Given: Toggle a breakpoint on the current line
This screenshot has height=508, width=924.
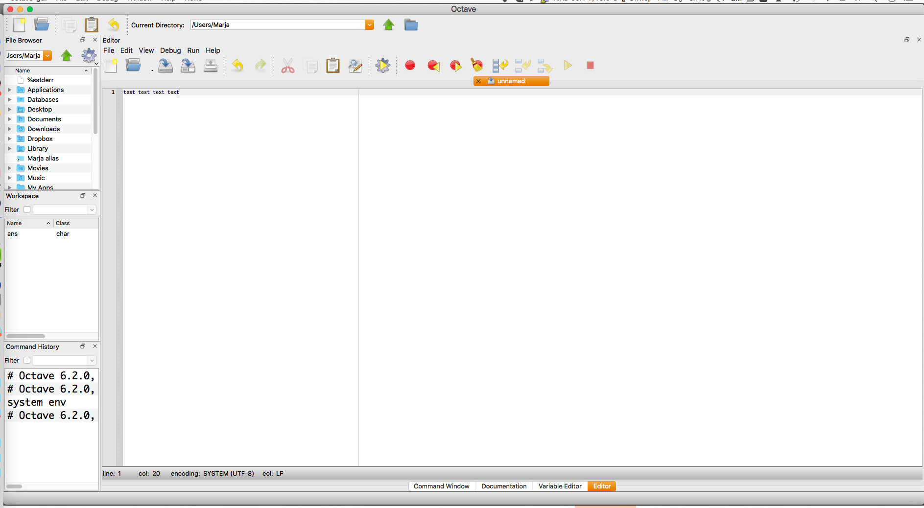Looking at the screenshot, I should pyautogui.click(x=410, y=65).
